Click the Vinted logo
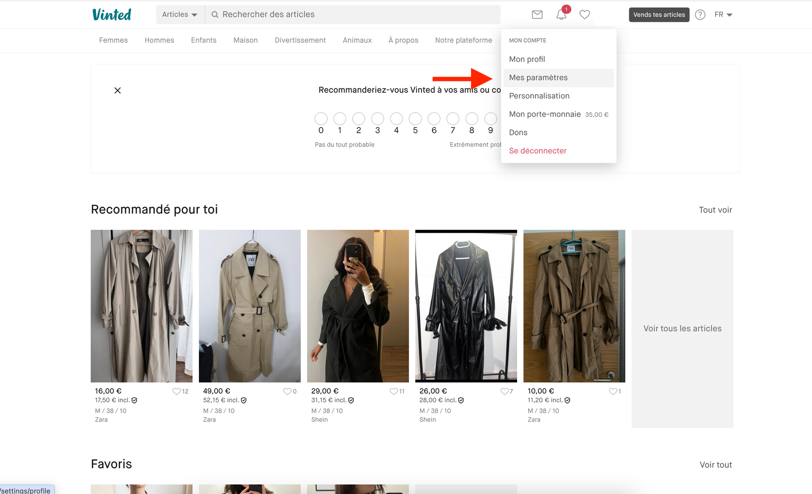 (111, 14)
